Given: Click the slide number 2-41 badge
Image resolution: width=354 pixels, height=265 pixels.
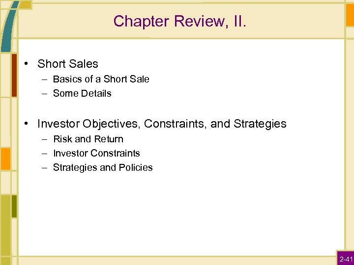Looking at the screenshot, I should 345,258.
